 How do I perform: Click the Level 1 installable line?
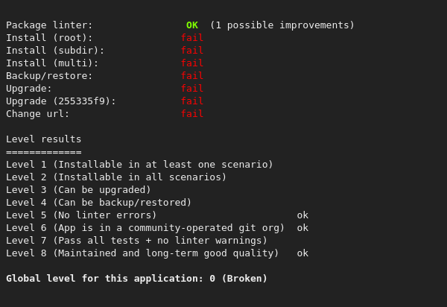tap(139, 165)
